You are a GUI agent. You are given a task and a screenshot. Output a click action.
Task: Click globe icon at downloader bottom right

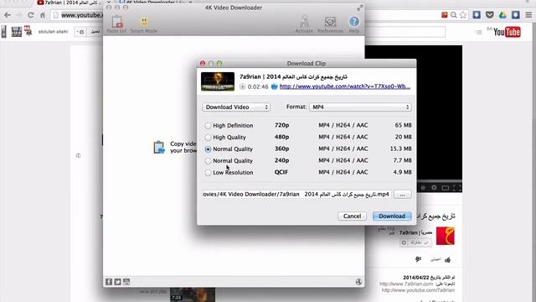[358, 282]
